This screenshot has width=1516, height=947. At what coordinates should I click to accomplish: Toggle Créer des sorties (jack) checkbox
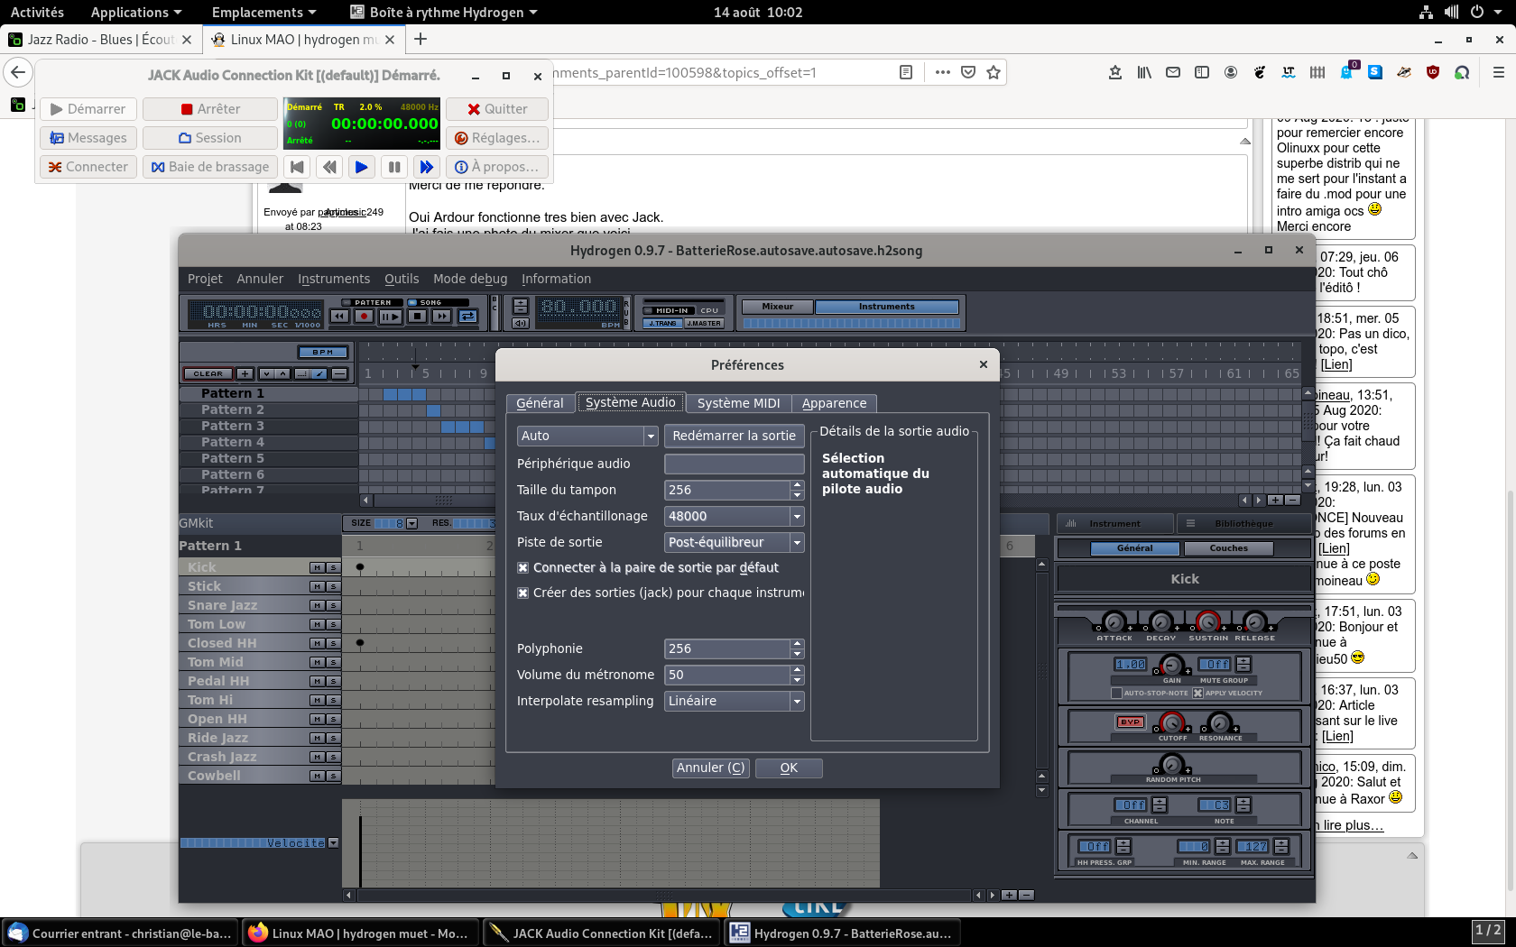coord(522,593)
